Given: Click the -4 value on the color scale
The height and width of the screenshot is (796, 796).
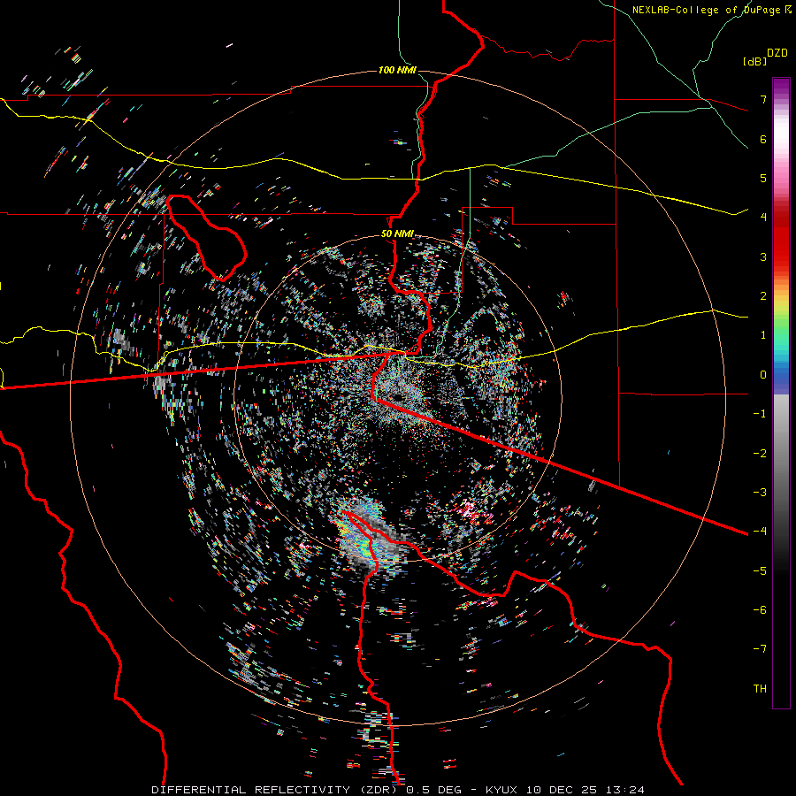Looking at the screenshot, I should pos(760,532).
